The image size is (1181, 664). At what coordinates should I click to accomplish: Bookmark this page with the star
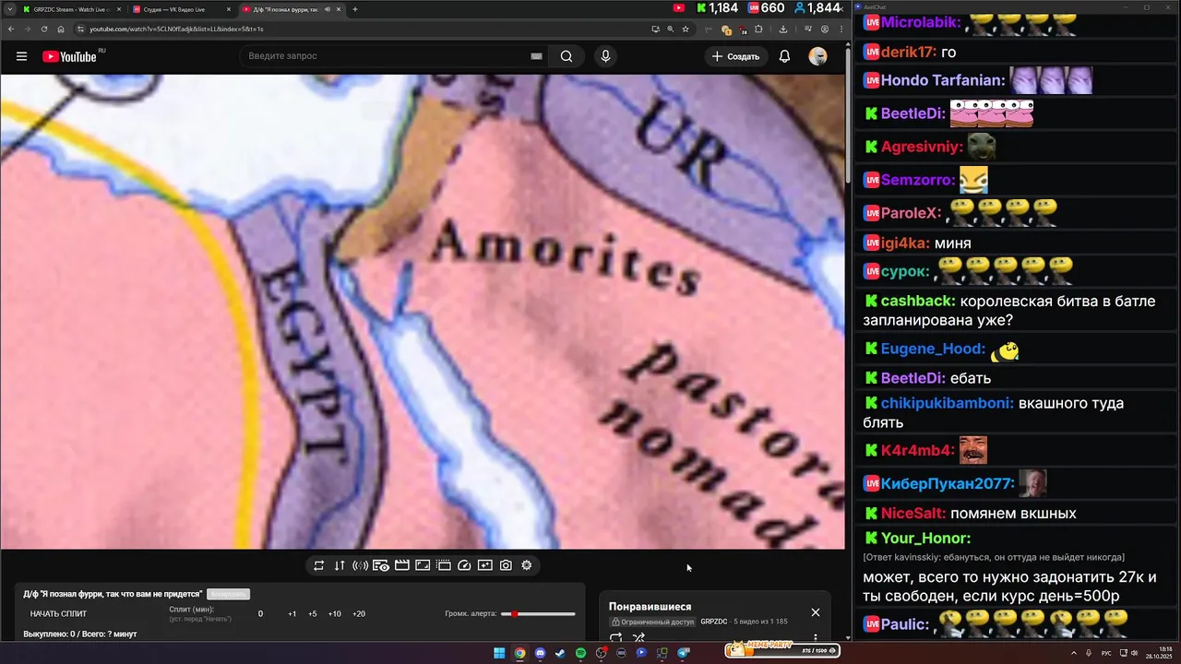coord(686,29)
